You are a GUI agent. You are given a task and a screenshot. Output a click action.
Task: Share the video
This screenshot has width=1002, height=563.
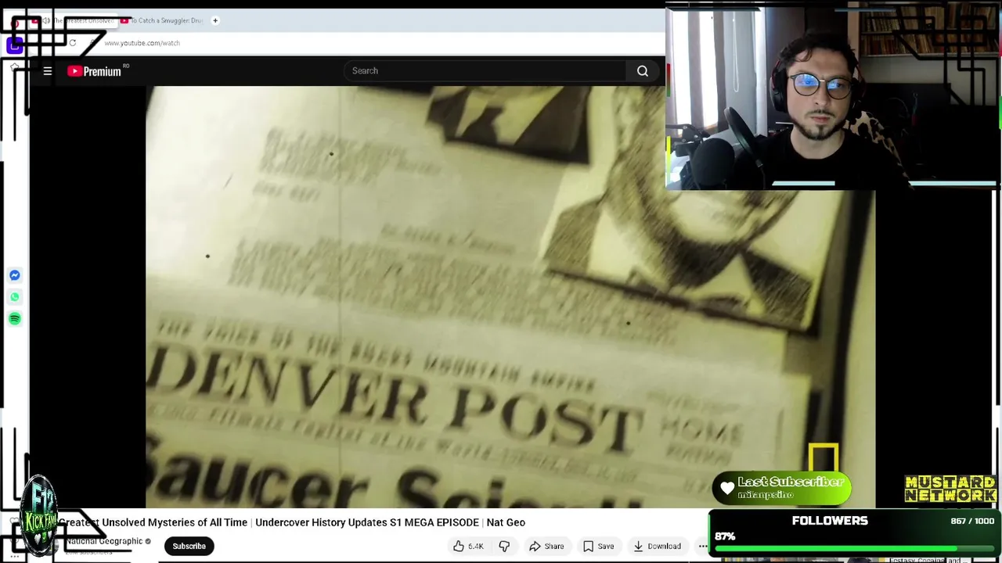click(x=546, y=546)
